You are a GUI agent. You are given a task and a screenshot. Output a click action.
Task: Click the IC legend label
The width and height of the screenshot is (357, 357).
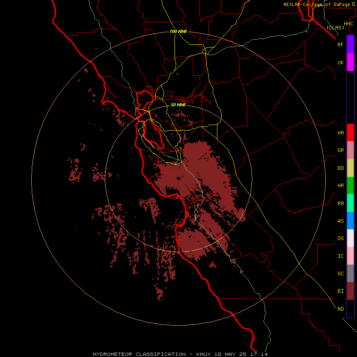click(x=340, y=256)
